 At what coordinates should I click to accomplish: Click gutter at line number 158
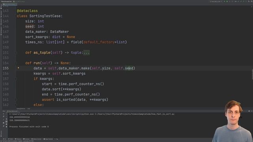point(6,84)
